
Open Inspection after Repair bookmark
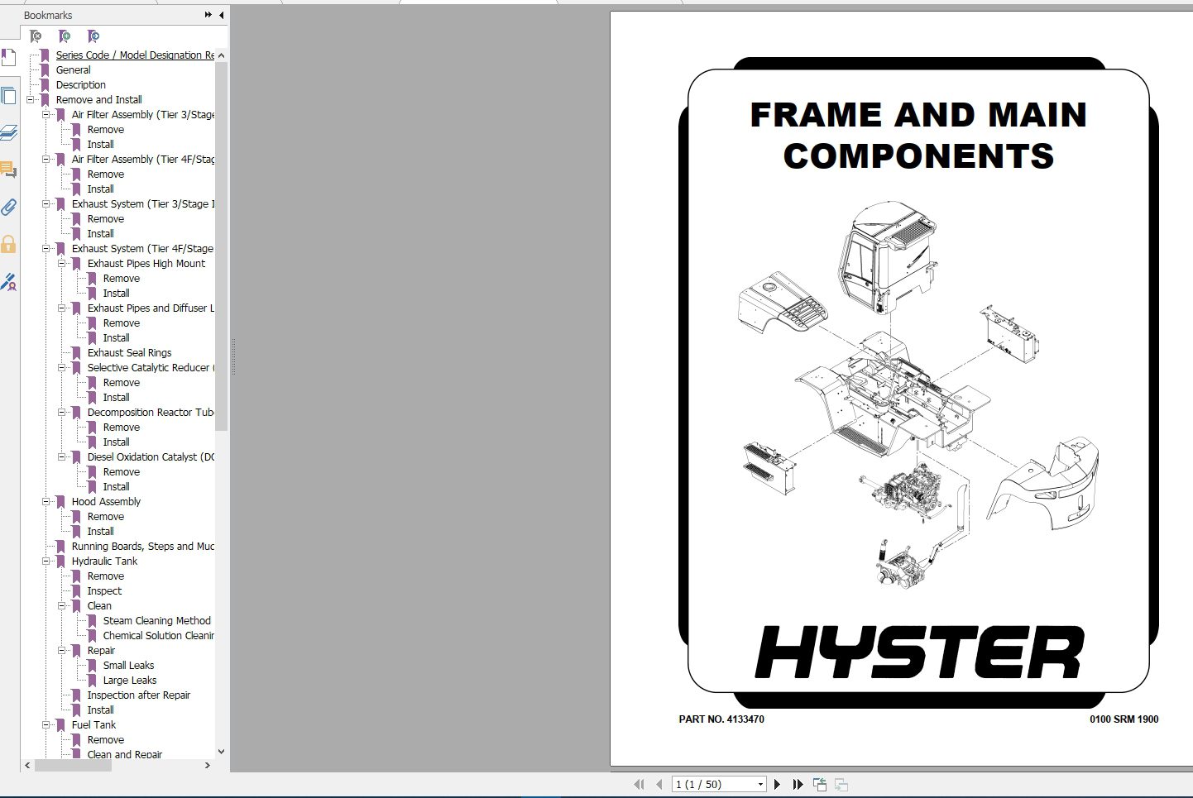(x=138, y=695)
